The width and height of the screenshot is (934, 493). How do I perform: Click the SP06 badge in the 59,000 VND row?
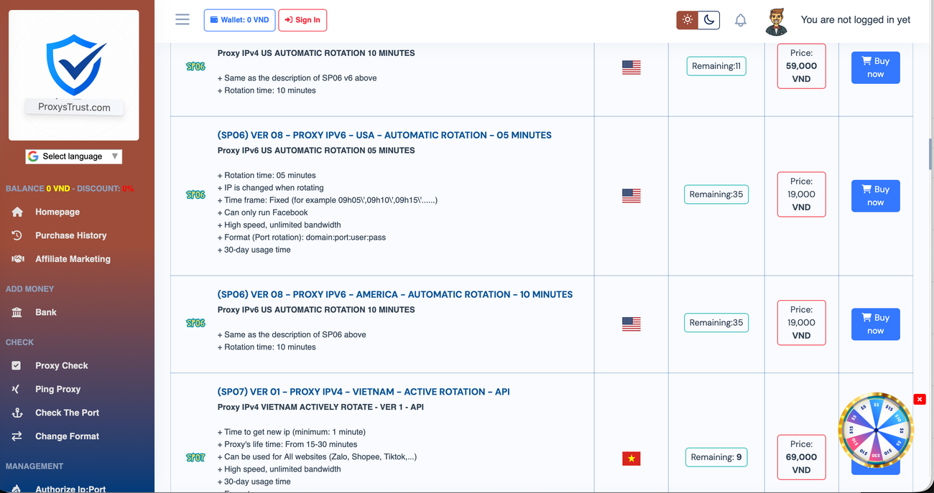point(195,67)
